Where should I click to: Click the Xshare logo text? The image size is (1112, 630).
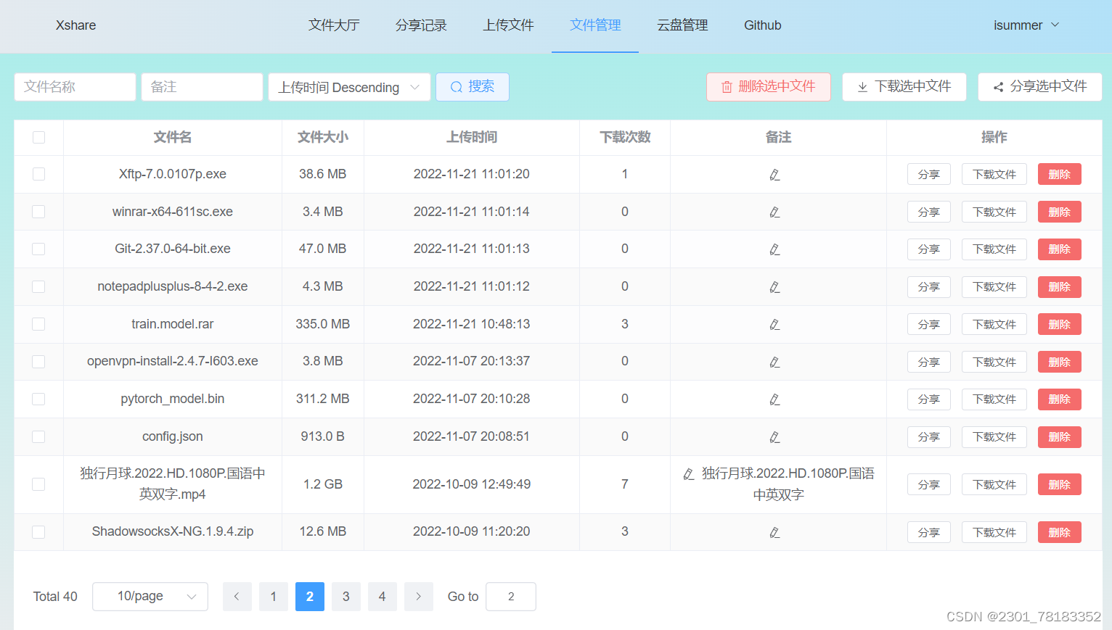[x=76, y=25]
